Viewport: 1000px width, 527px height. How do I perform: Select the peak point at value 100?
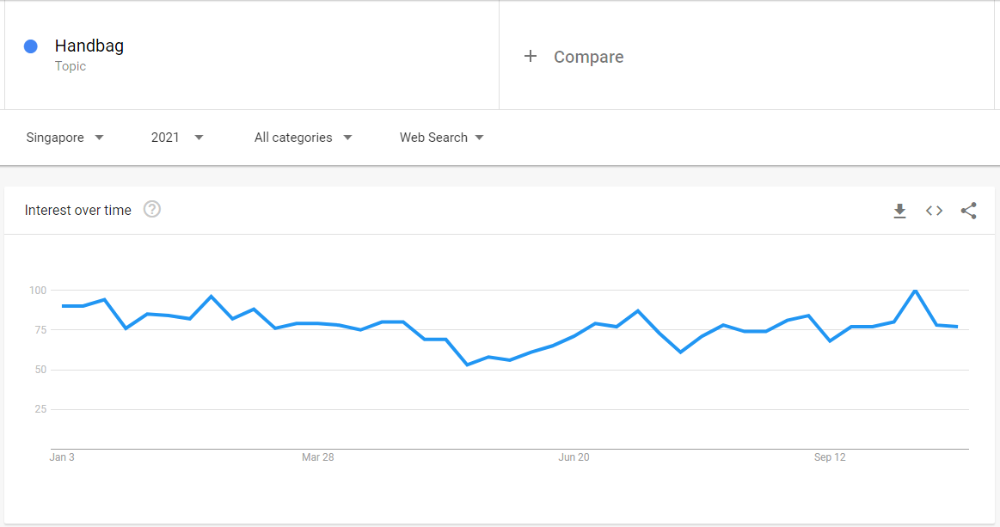915,291
